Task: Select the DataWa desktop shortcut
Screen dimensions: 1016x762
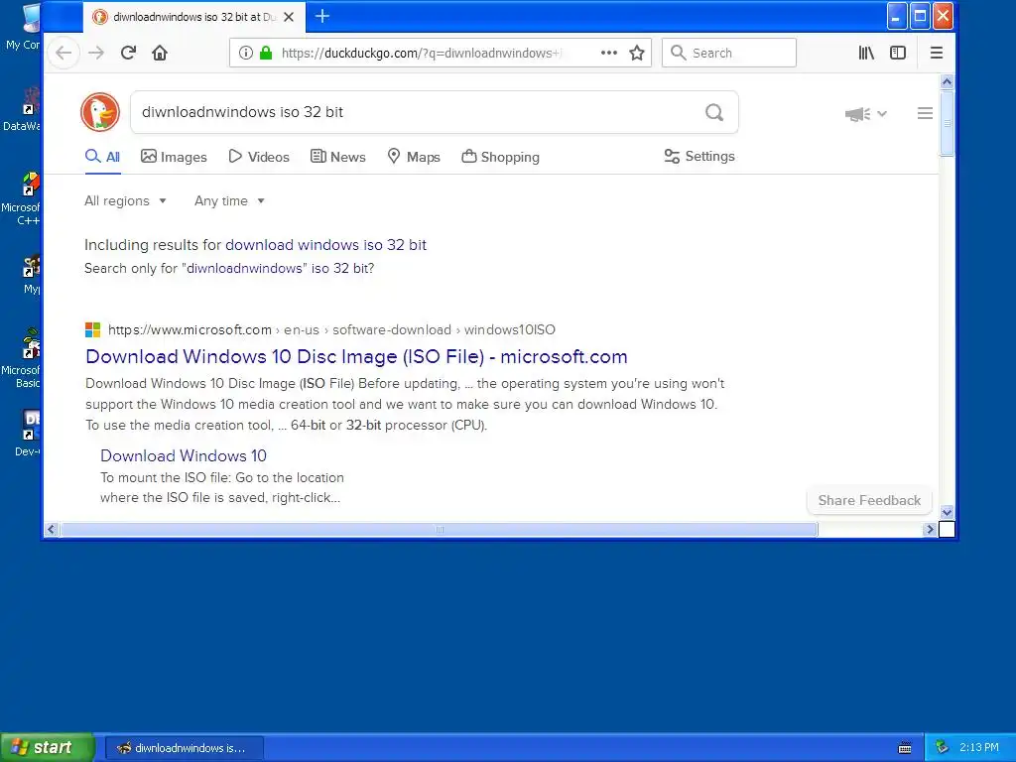Action: point(24,110)
